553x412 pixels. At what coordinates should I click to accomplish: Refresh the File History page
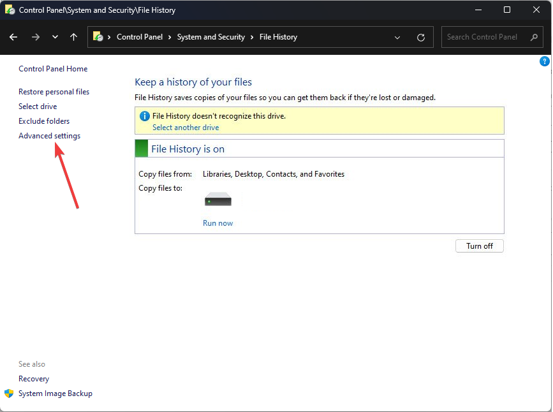(421, 38)
